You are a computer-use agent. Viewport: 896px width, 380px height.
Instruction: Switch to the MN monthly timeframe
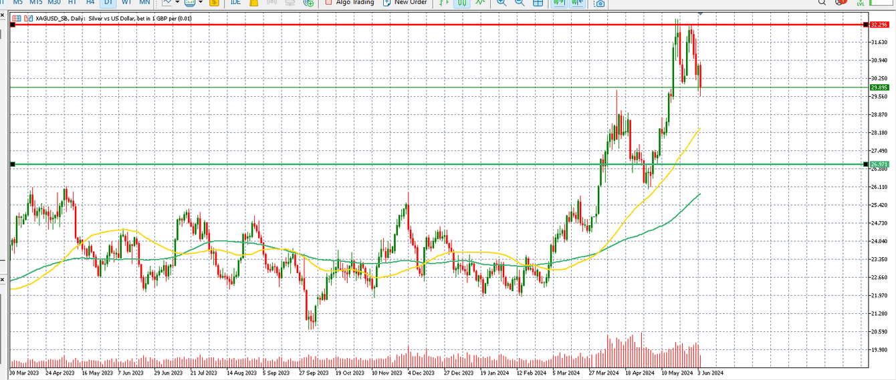[x=144, y=2]
